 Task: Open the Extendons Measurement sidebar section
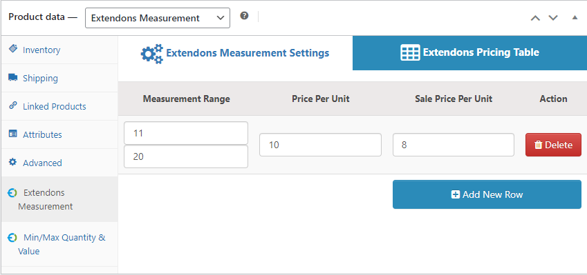59,199
